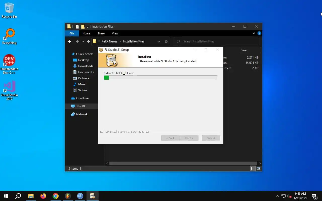The image size is (322, 201).
Task: Select This PC in navigation pane
Action: pyautogui.click(x=81, y=106)
